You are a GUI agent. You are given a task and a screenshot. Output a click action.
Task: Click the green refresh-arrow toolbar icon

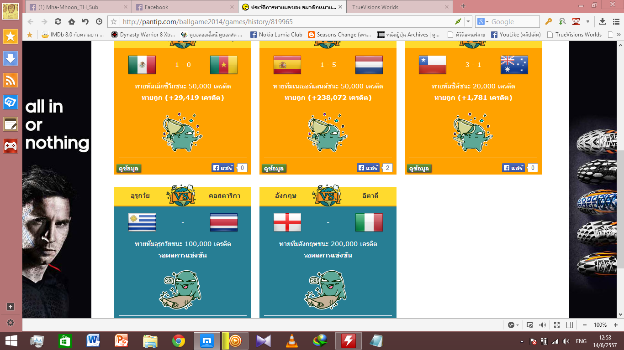point(562,21)
